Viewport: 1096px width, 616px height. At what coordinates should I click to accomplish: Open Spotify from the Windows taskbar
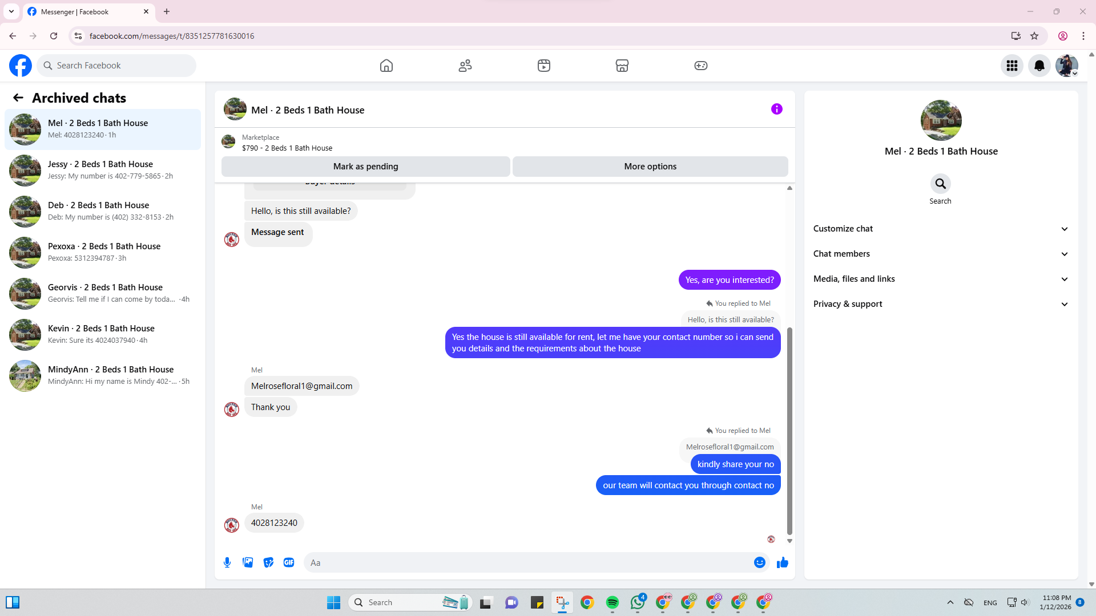[613, 602]
